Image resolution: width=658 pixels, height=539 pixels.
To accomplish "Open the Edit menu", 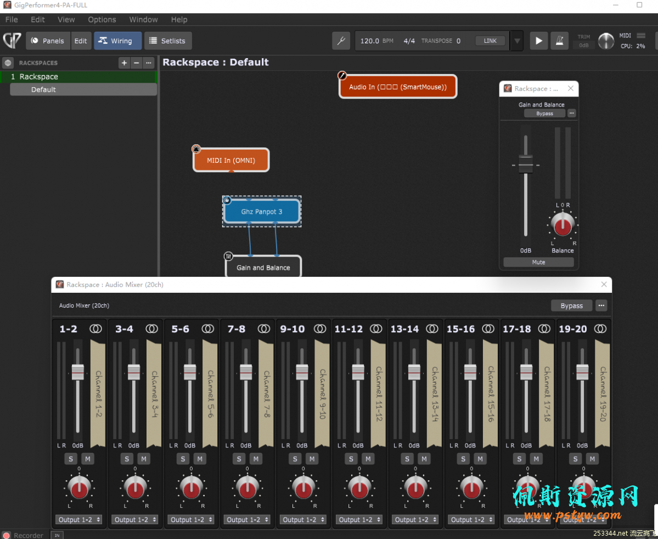I will pos(37,19).
